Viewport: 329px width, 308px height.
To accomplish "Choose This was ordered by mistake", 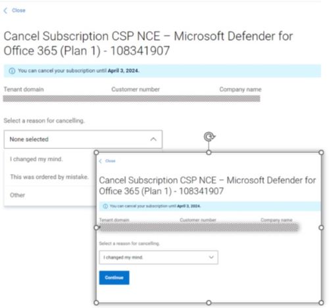I will (x=49, y=177).
